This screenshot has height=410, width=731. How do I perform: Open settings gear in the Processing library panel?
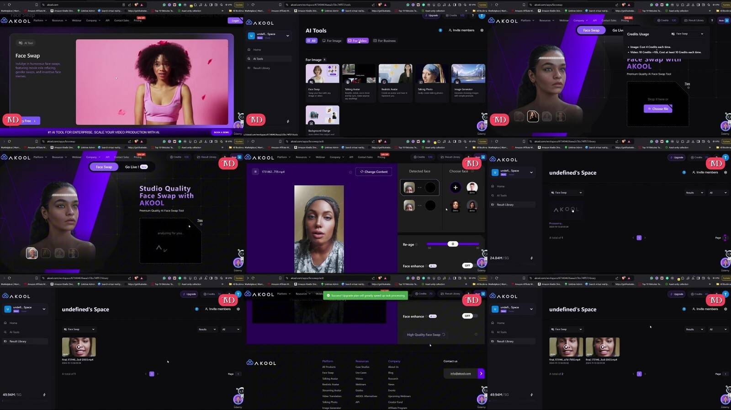coord(726,172)
